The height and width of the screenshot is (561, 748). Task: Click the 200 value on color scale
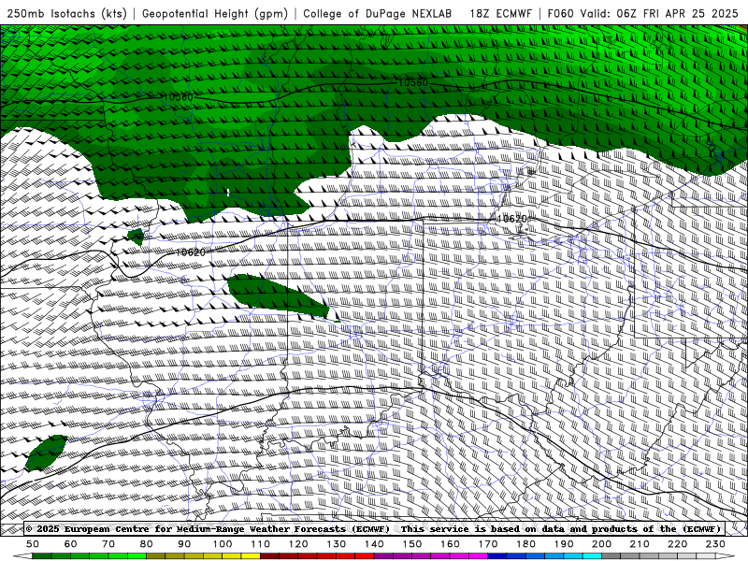pos(602,544)
